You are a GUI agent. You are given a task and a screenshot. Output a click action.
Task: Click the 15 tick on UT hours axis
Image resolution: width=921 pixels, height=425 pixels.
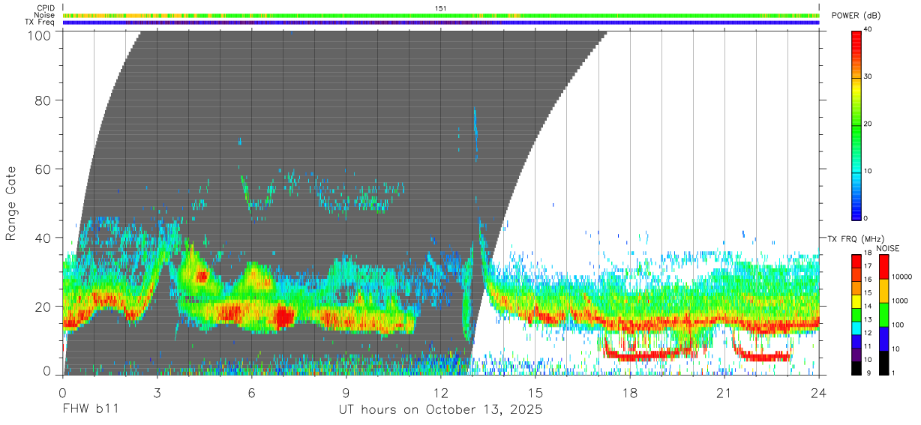point(535,393)
